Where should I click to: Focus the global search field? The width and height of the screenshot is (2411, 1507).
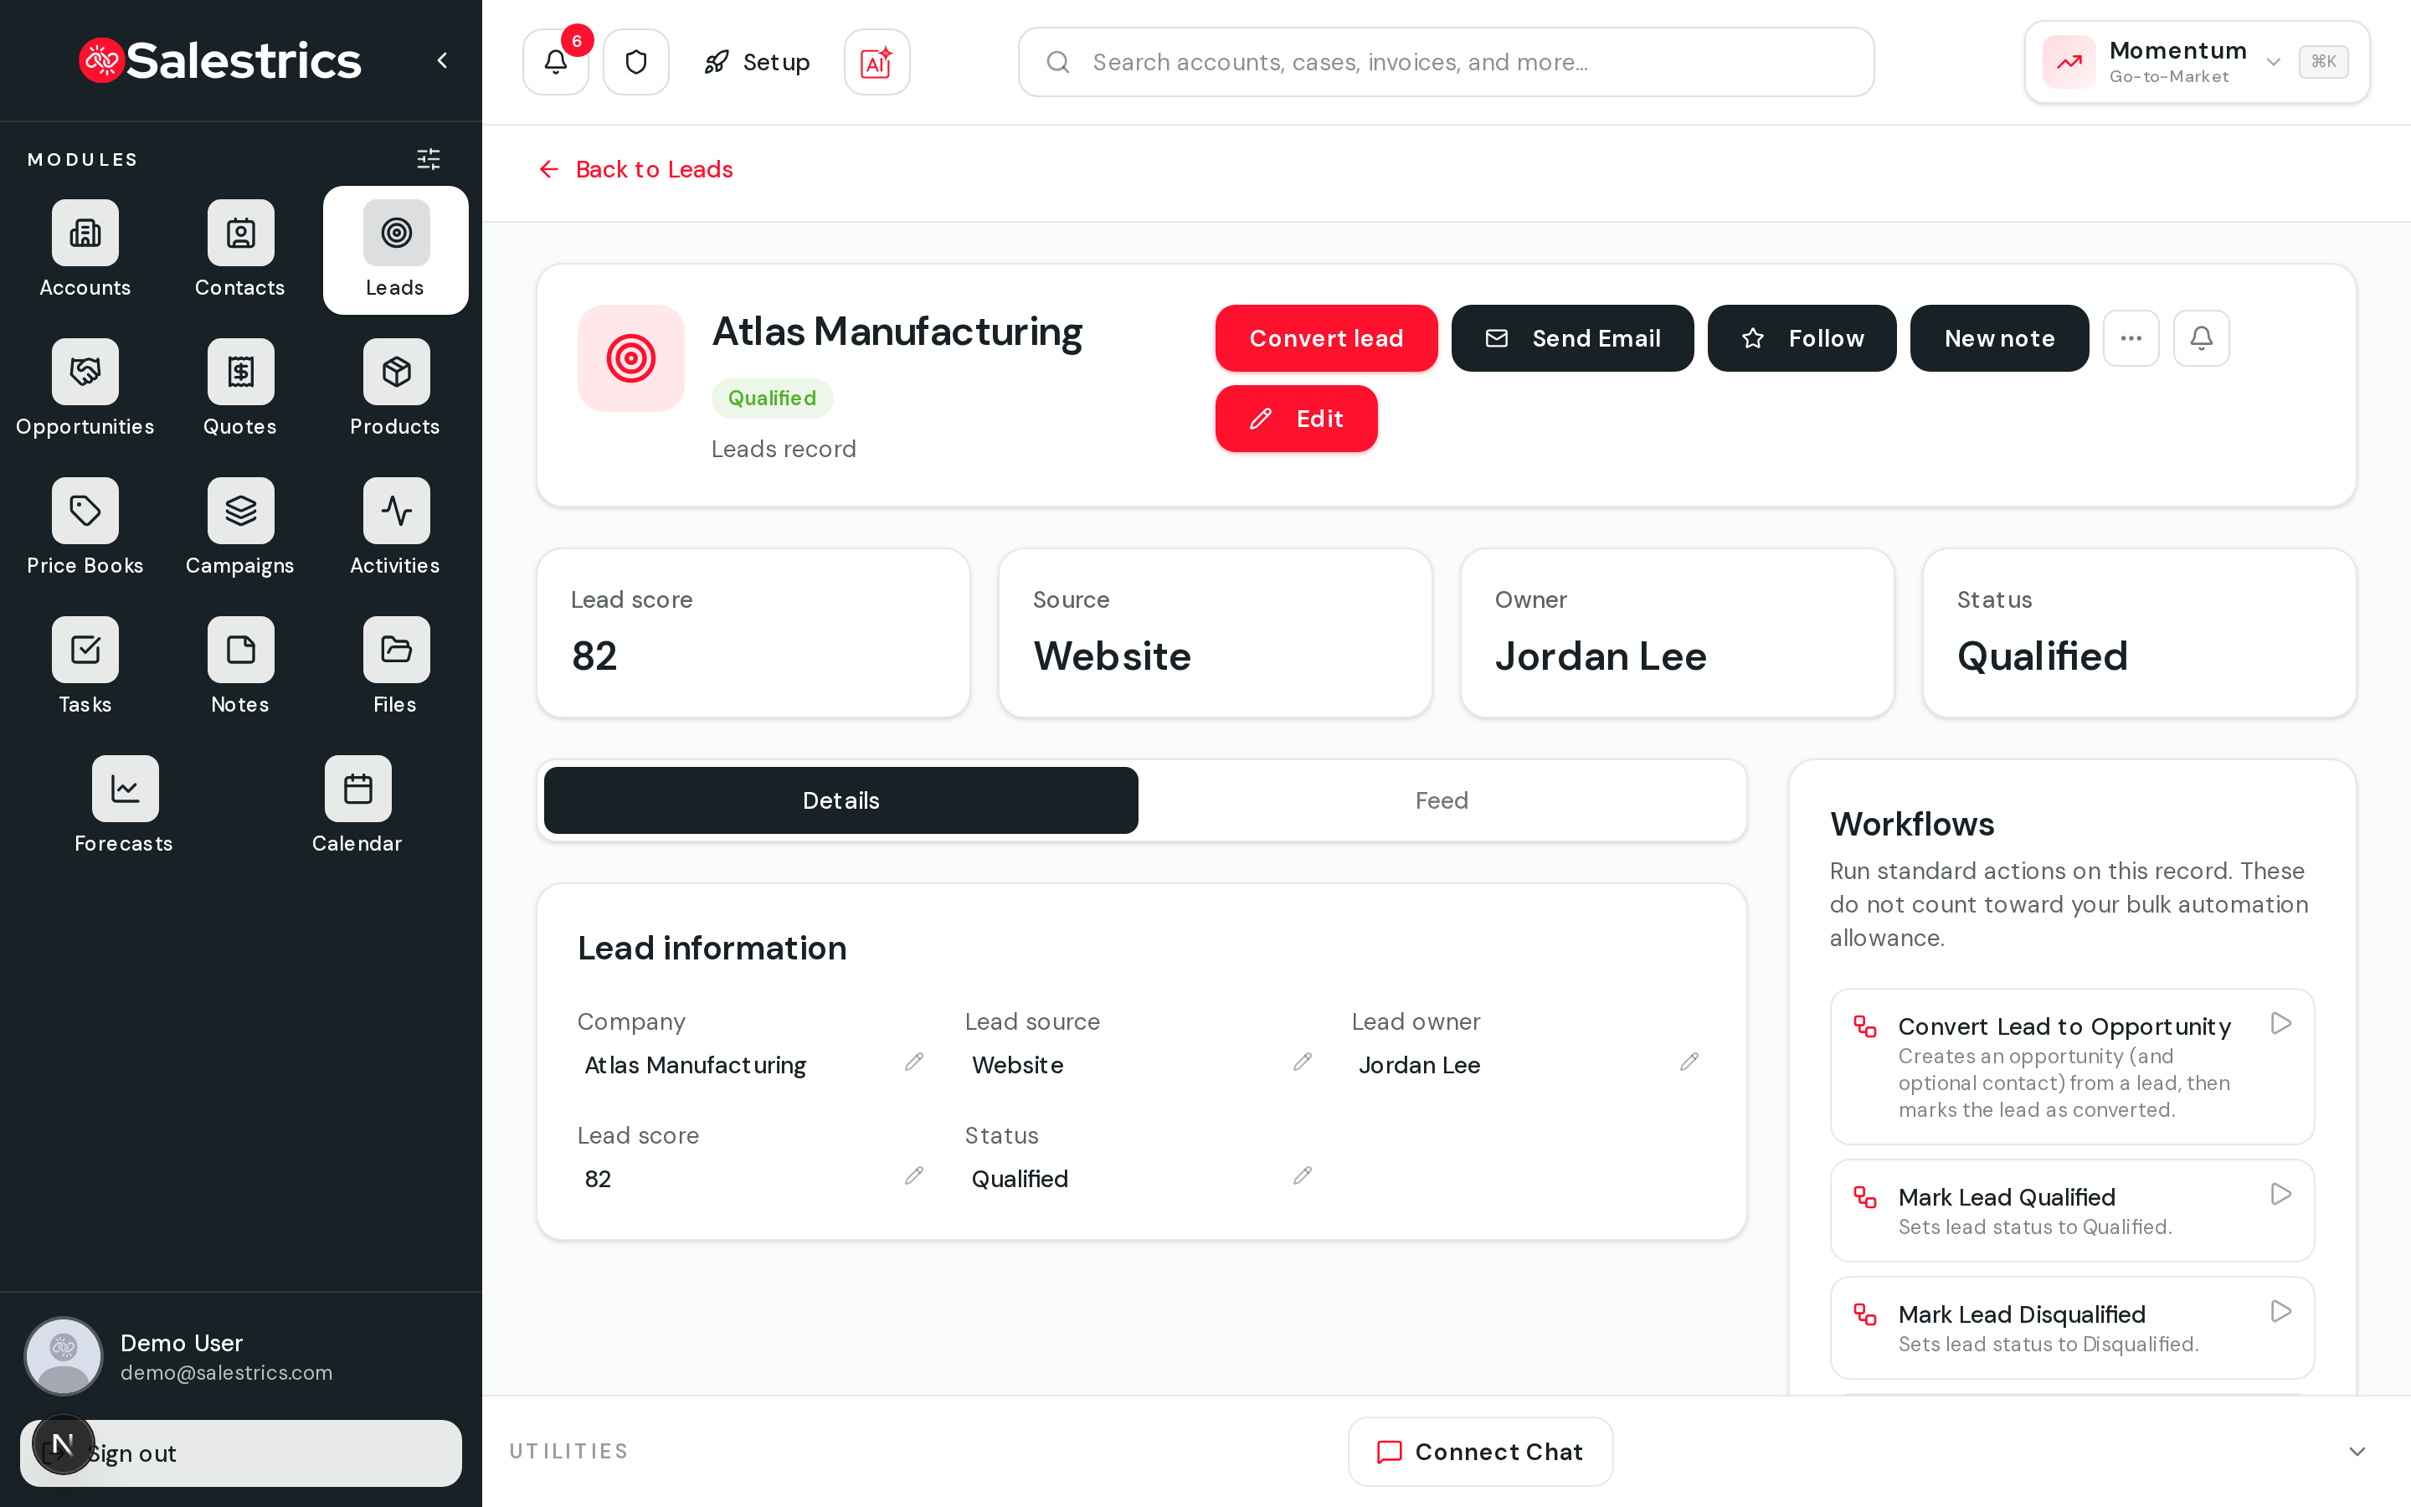click(1446, 62)
